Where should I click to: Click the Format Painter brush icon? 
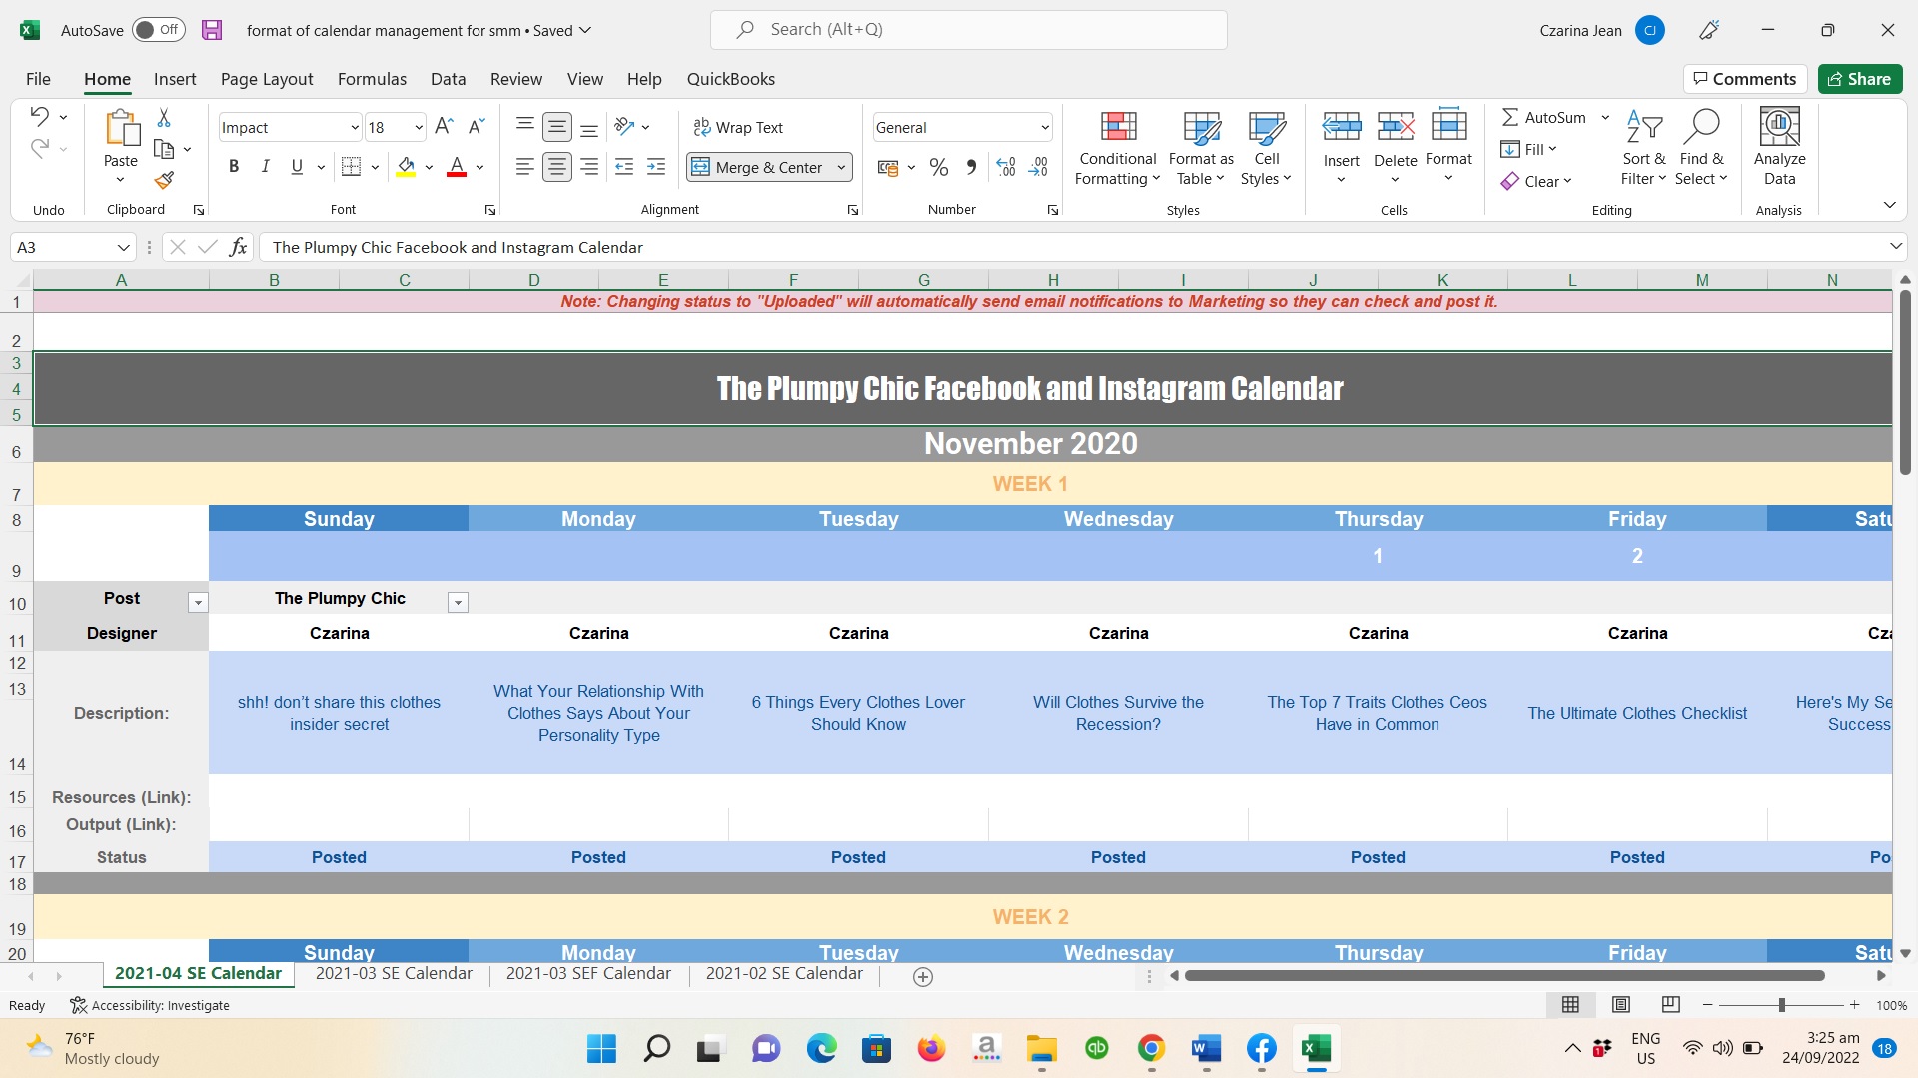point(165,180)
